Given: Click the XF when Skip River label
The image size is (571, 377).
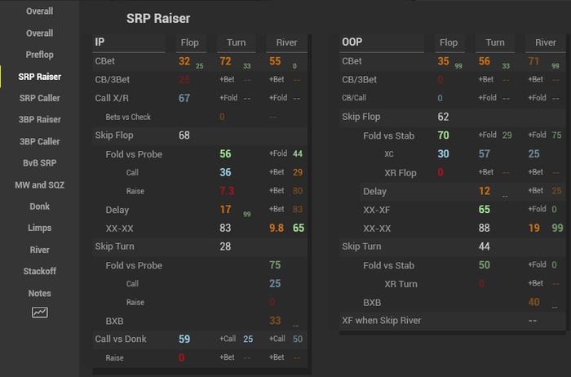Looking at the screenshot, I should coord(381,321).
